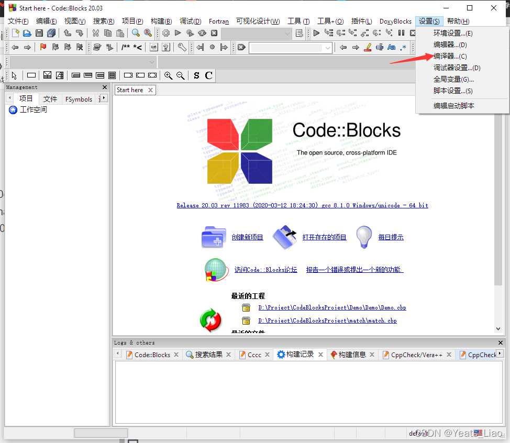Toggle a bookmark with the red flag icon

pyautogui.click(x=42, y=47)
